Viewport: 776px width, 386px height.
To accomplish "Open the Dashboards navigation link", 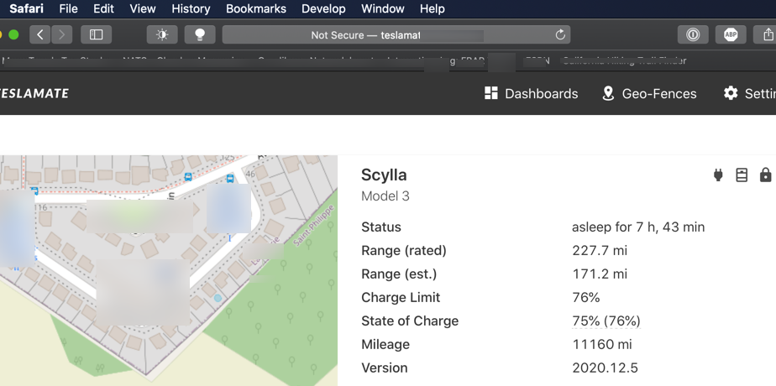I will tap(531, 93).
